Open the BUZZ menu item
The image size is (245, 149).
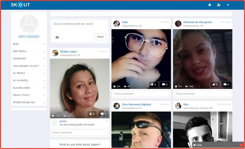click(x=29, y=44)
